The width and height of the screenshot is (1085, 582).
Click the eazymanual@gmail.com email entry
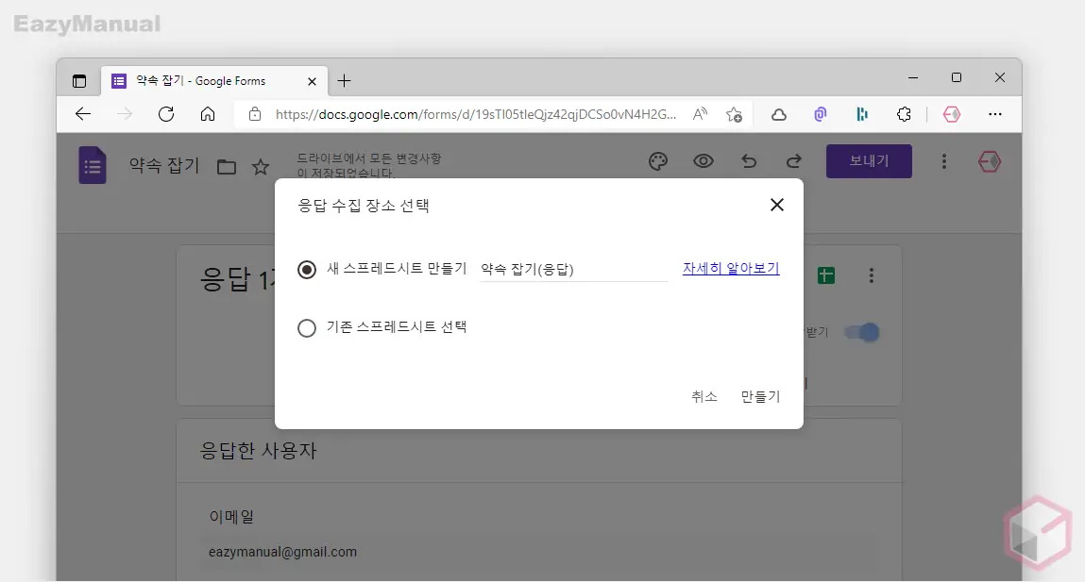[282, 552]
